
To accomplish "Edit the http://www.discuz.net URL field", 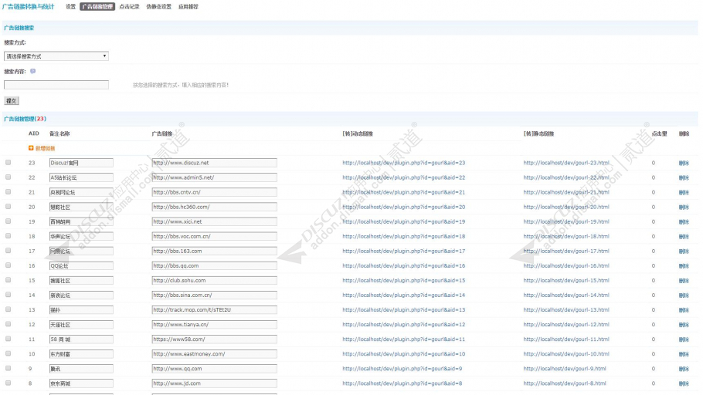I will click(x=214, y=163).
